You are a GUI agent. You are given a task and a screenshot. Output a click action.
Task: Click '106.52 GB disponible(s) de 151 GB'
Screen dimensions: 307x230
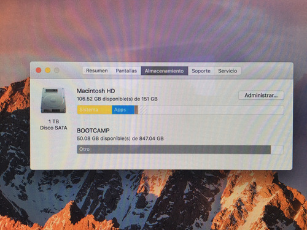tap(117, 99)
